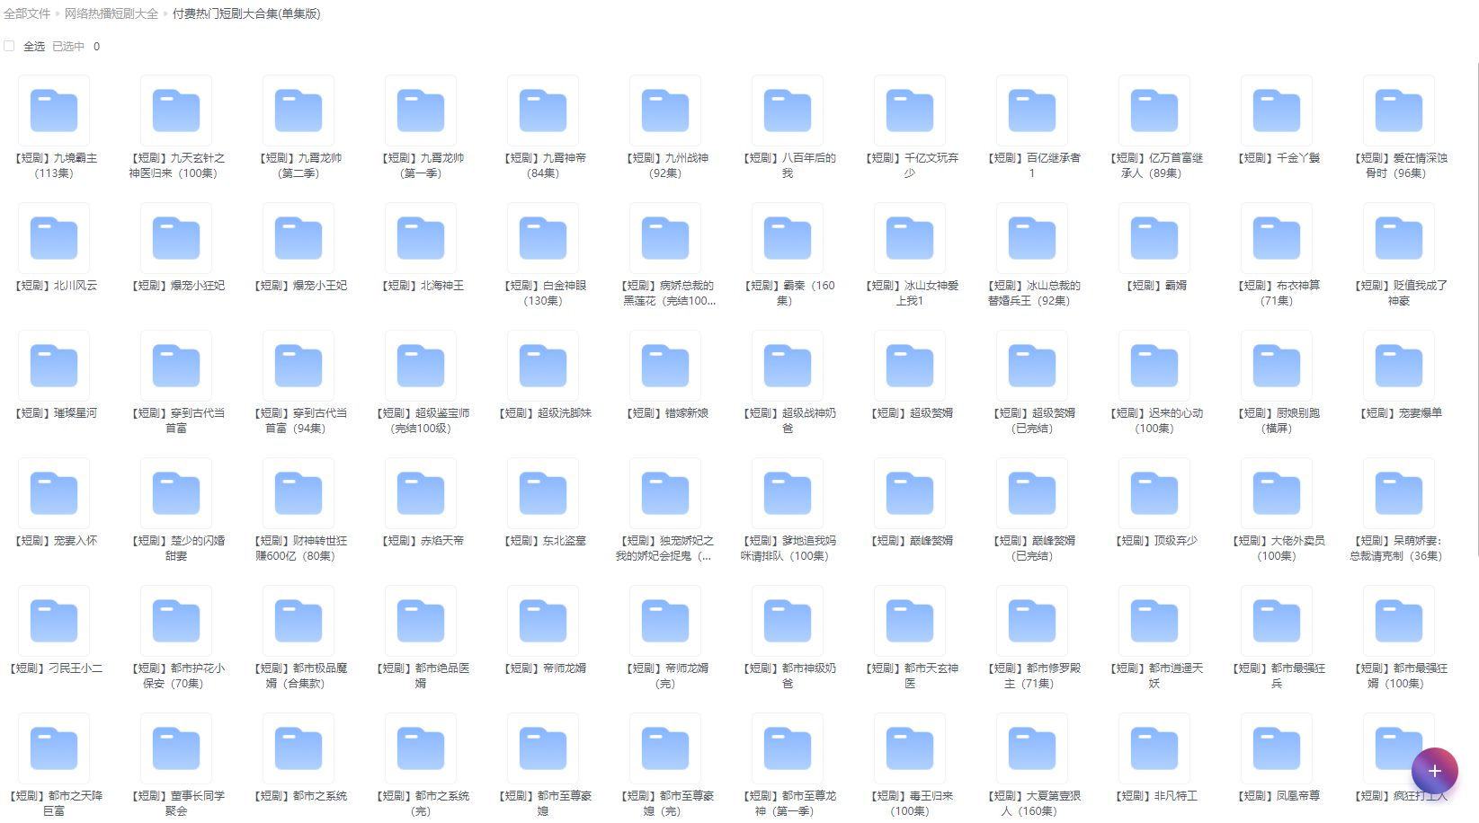Image resolution: width=1479 pixels, height=823 pixels.
Task: Open folder 霸婿
Action: 1154,238
